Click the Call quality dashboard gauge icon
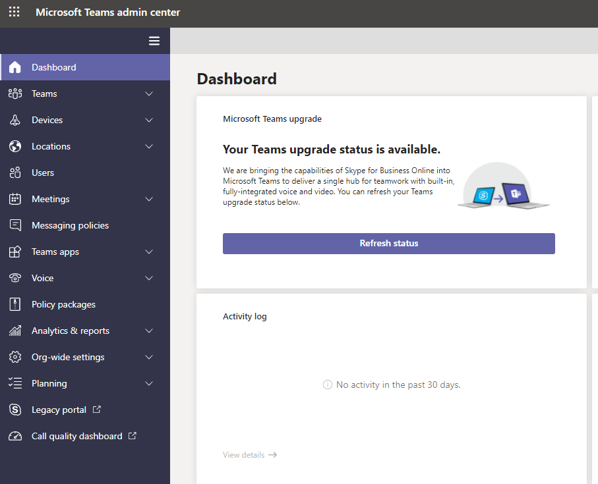Viewport: 598px width, 484px height. [15, 436]
